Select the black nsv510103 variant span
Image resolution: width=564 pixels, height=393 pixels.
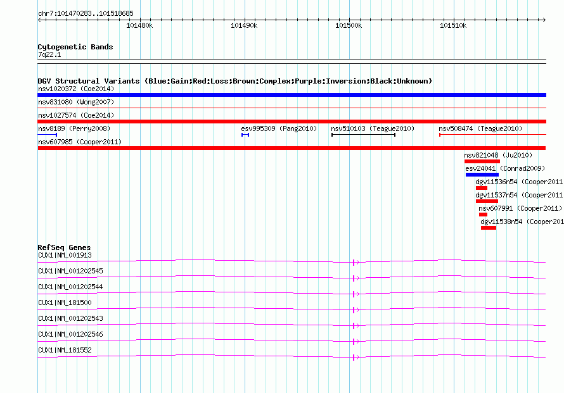point(363,135)
